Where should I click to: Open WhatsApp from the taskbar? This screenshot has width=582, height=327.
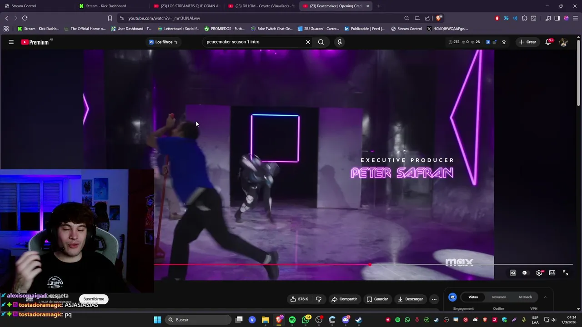click(306, 320)
